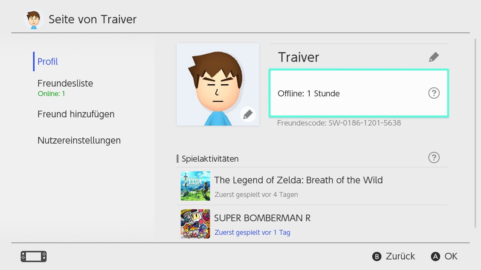Image resolution: width=481 pixels, height=270 pixels.
Task: Select the small Mii icon in header
Action: click(33, 19)
